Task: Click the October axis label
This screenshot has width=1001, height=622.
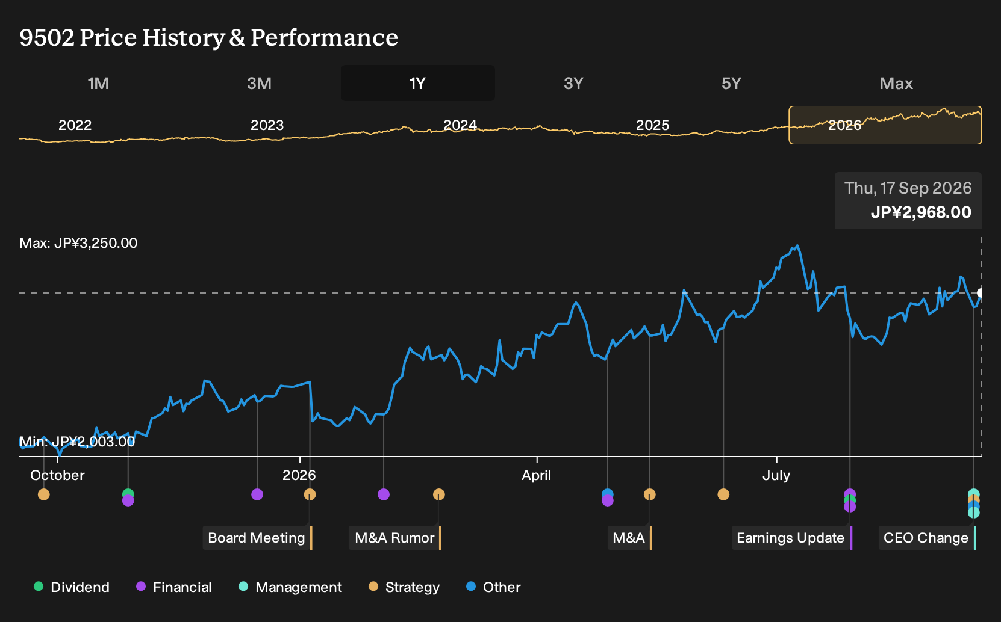Action: [x=57, y=475]
